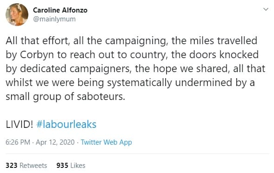
Task: Expand the tweet options chevron
Action: click(266, 9)
